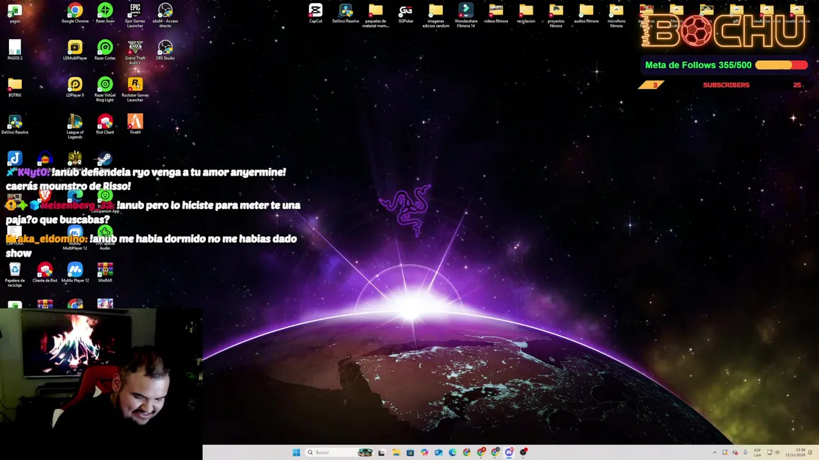Open Discord from the taskbar

pos(509,452)
